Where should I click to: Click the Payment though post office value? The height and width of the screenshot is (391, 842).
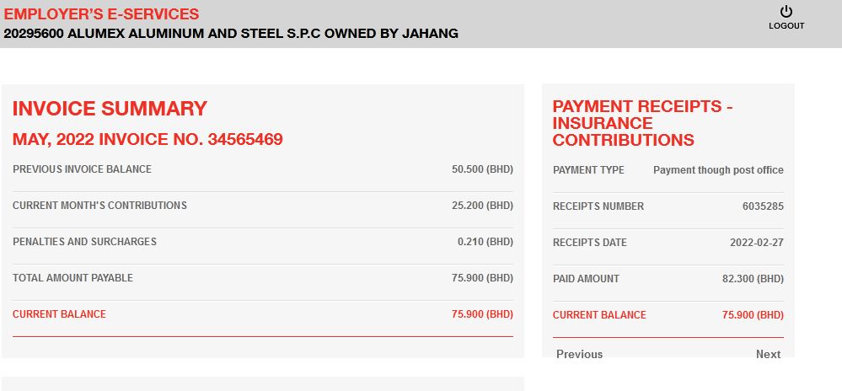(x=718, y=170)
